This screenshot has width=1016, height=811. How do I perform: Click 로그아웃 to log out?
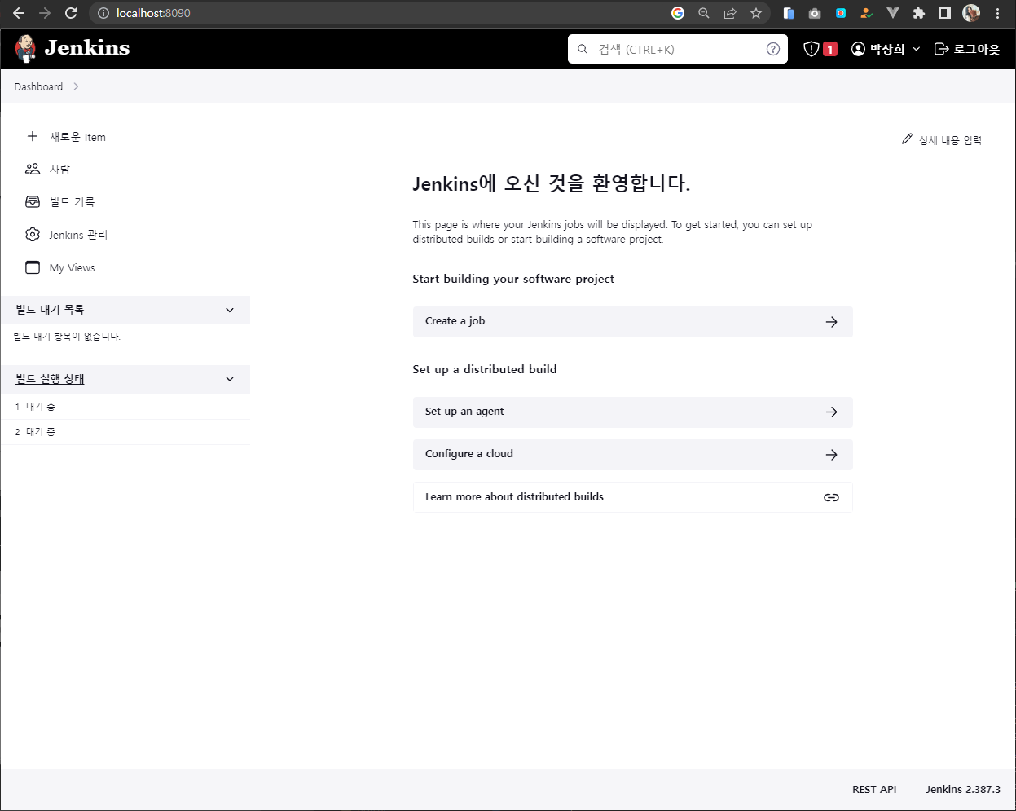pyautogui.click(x=967, y=49)
